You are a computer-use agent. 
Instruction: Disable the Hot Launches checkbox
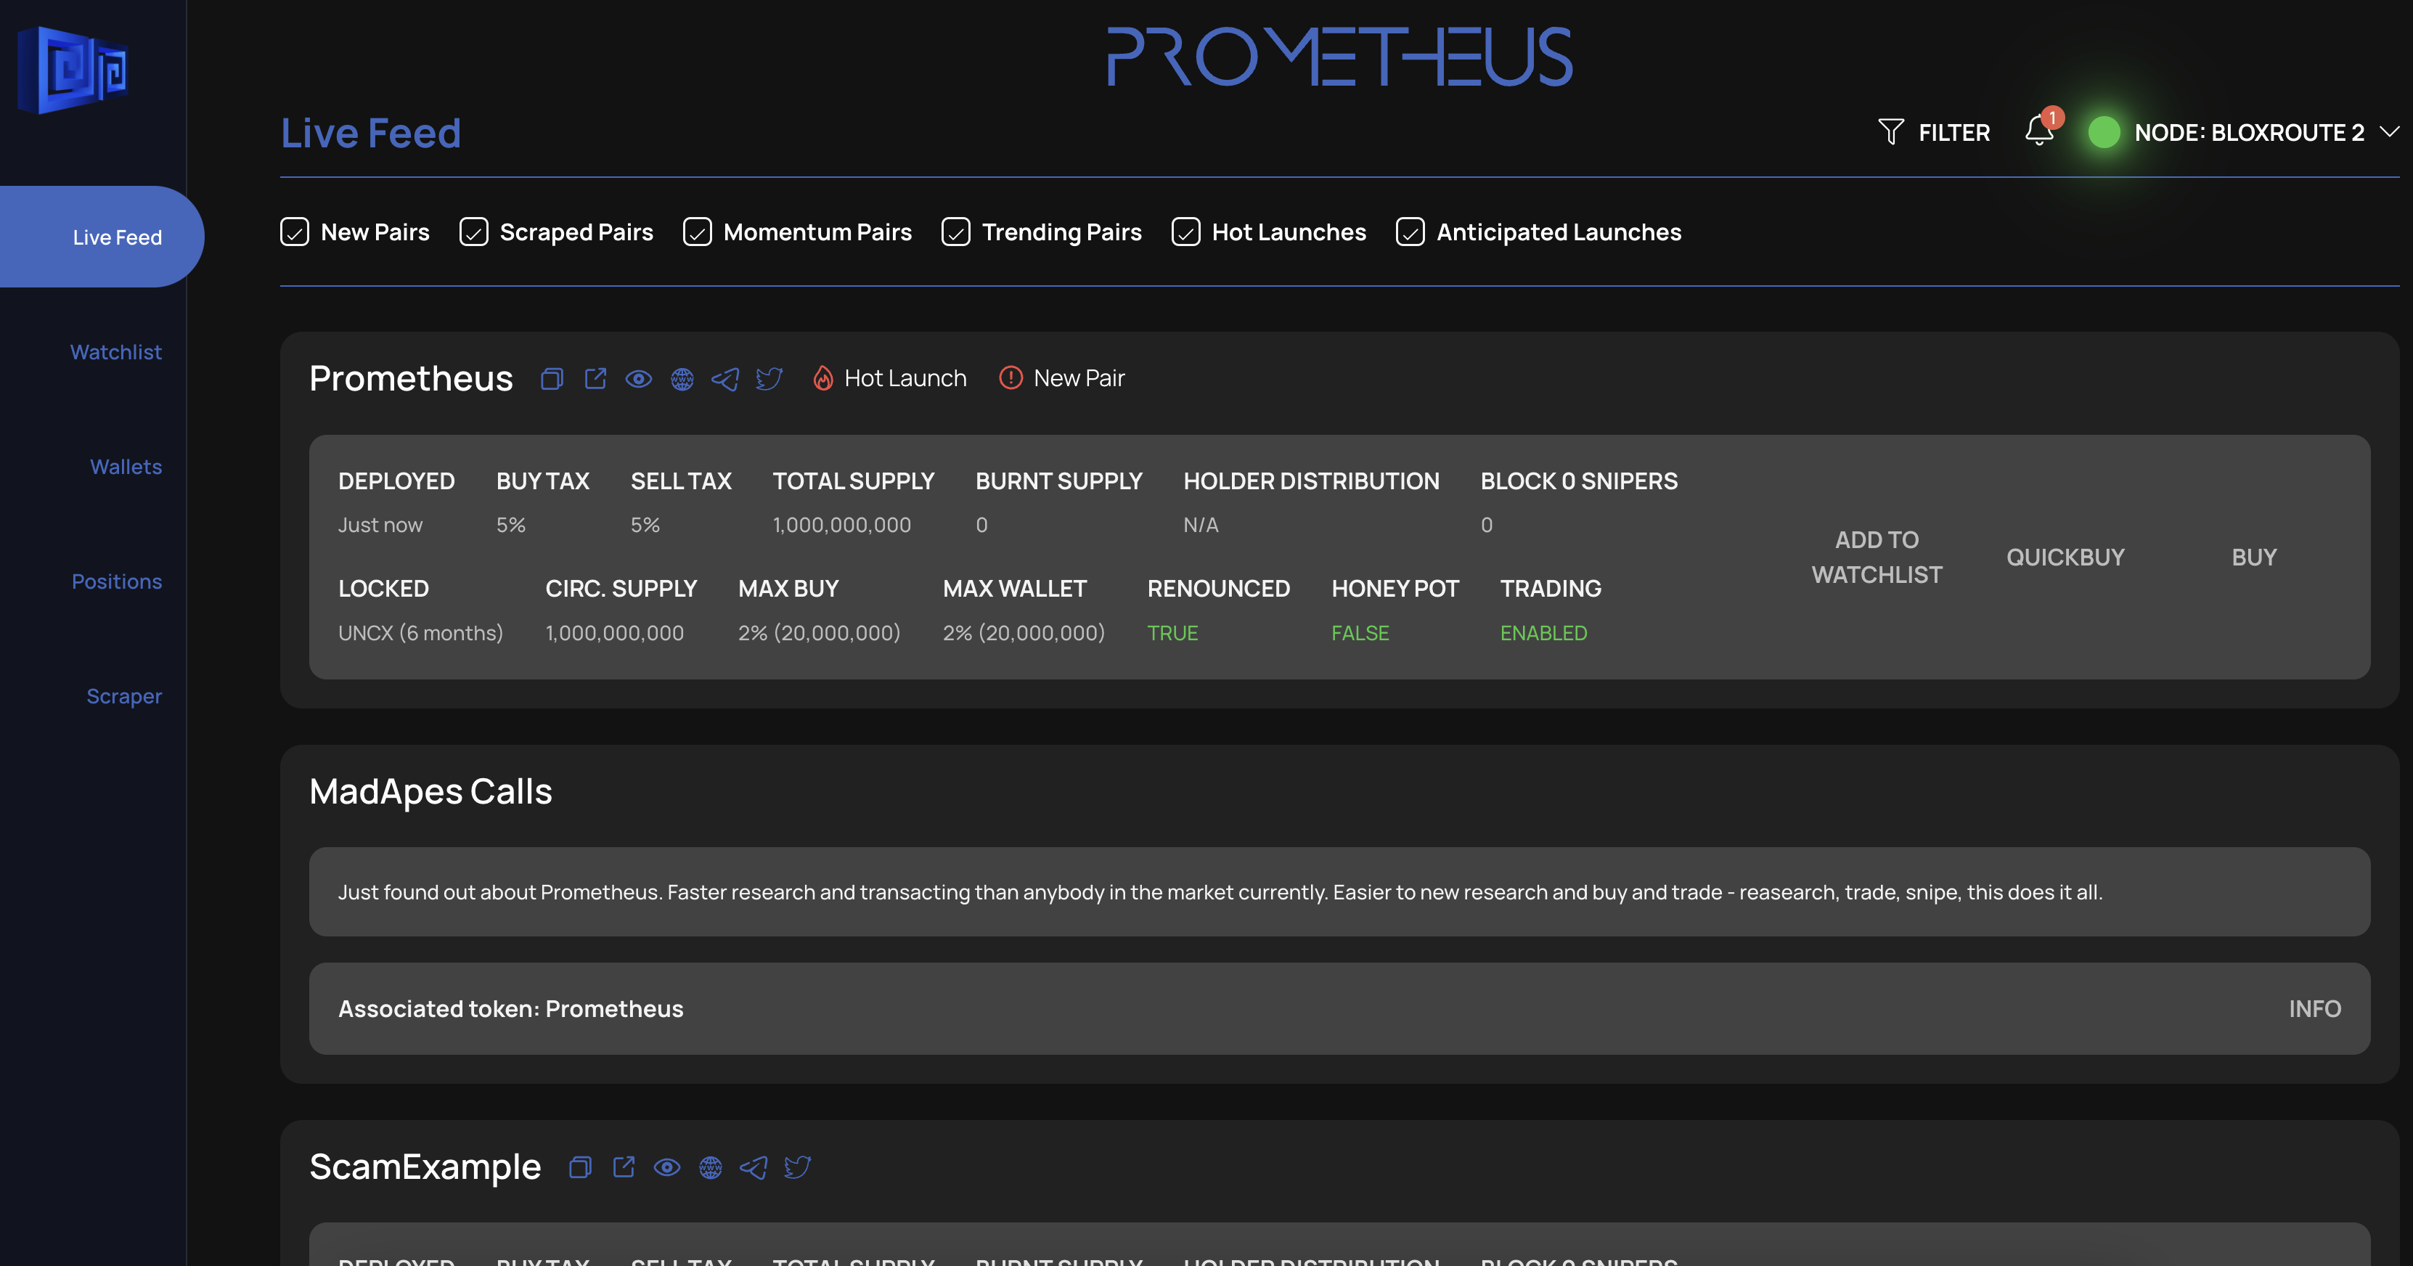1186,232
